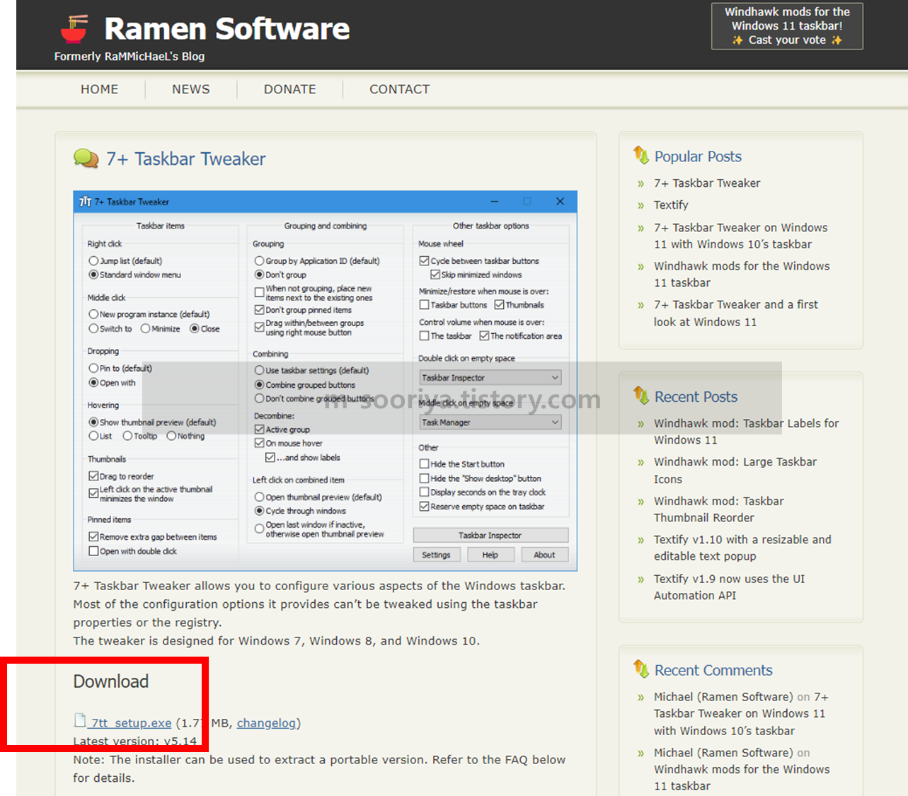This screenshot has height=796, width=908.
Task: Click the Recent Comments pin icon
Action: (x=641, y=668)
